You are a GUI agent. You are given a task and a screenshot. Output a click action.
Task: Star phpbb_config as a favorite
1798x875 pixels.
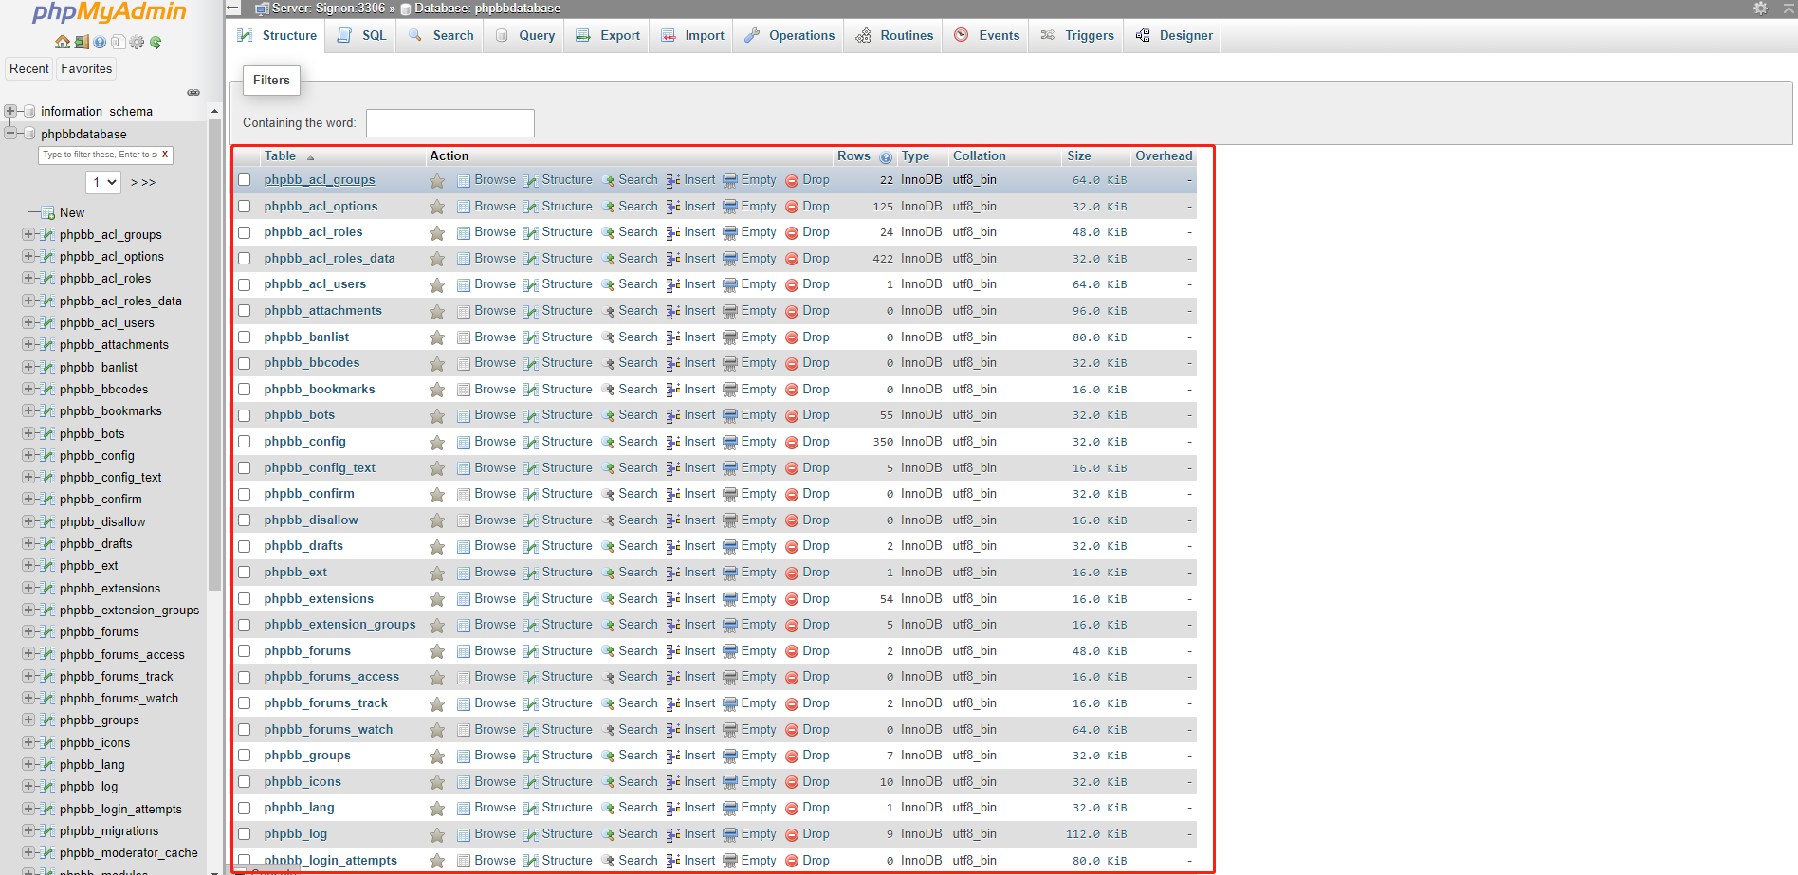(437, 442)
